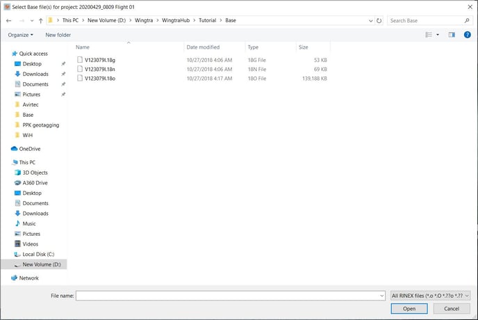
Task: Click the Cancel button
Action: [x=451, y=309]
